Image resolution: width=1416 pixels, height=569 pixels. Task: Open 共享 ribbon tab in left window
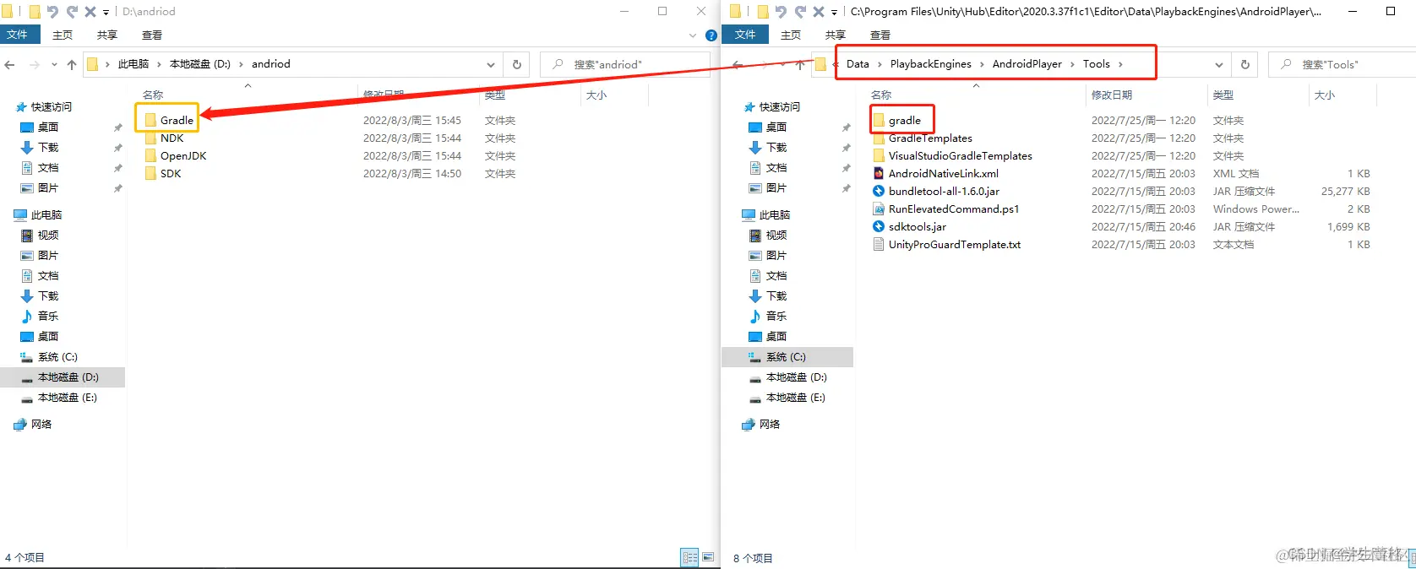pyautogui.click(x=106, y=35)
